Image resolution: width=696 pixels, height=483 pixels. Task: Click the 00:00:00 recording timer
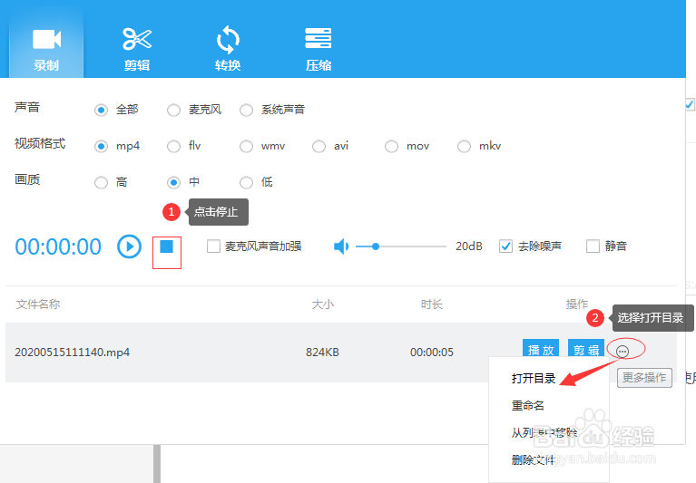pyautogui.click(x=58, y=246)
